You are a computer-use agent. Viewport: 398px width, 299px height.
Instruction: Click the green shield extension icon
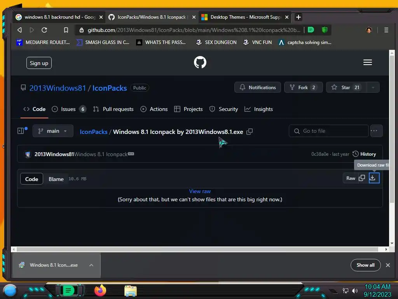click(x=325, y=30)
